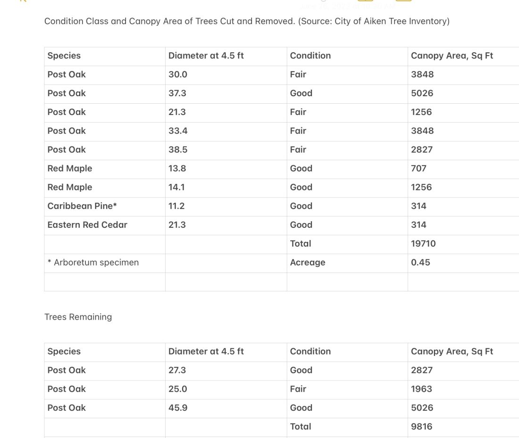Click the Arboretum specimen footnote cell
The image size is (519, 438).
point(93,263)
